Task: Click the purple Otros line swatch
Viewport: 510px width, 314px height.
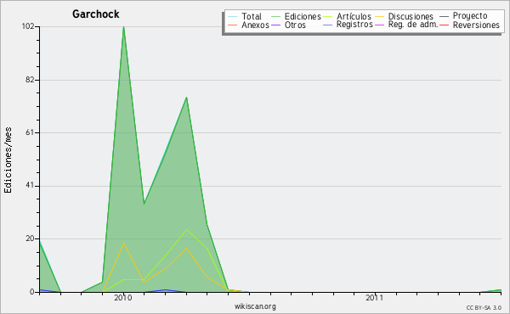Action: (275, 25)
